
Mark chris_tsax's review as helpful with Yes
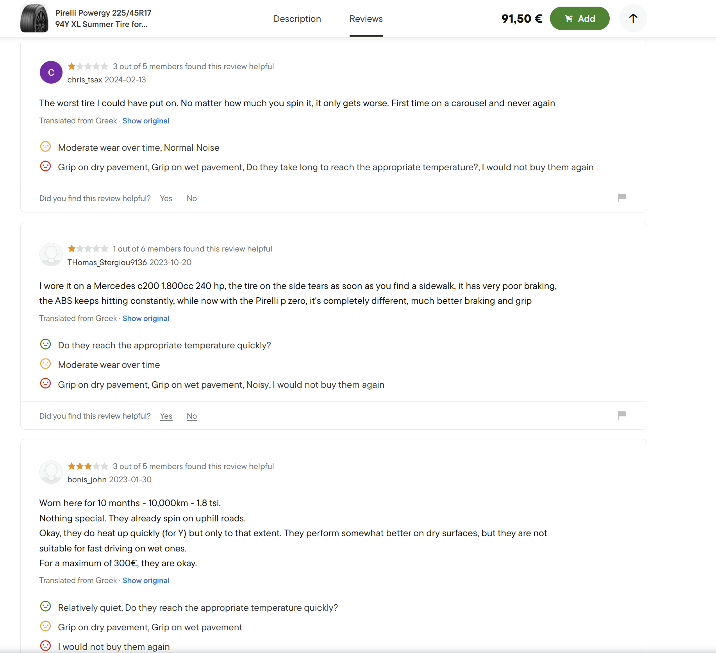(166, 198)
